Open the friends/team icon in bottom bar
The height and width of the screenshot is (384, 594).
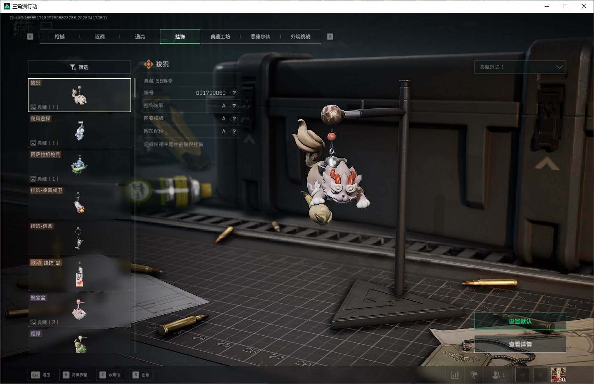coord(498,375)
